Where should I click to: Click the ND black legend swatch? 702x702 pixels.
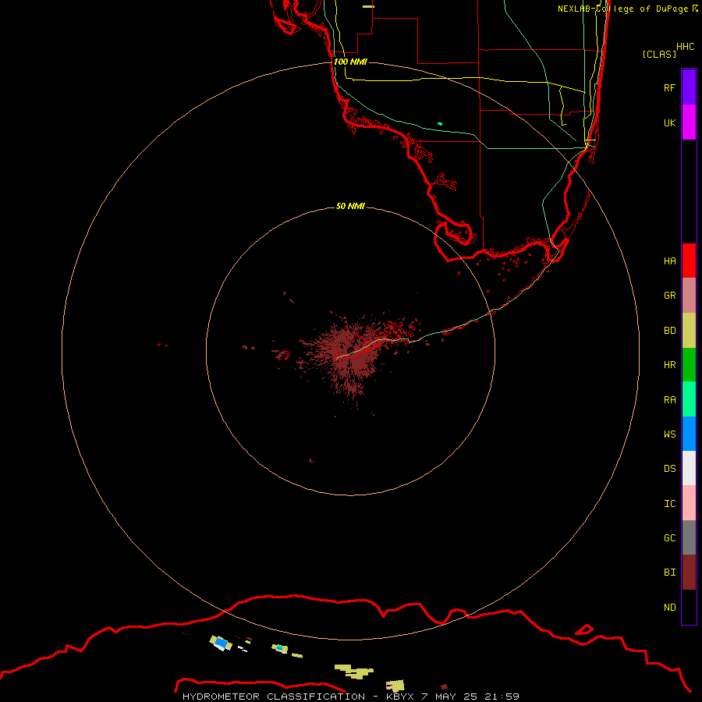click(x=689, y=607)
